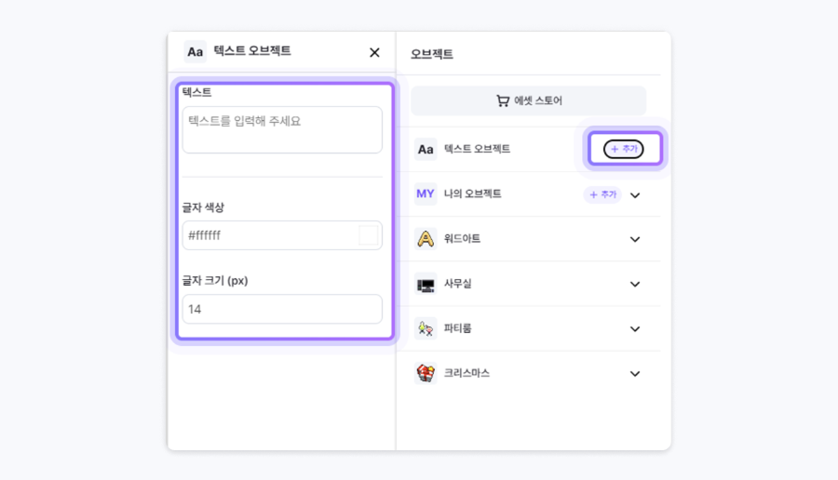Click the text input textarea
838x480 pixels.
(282, 129)
